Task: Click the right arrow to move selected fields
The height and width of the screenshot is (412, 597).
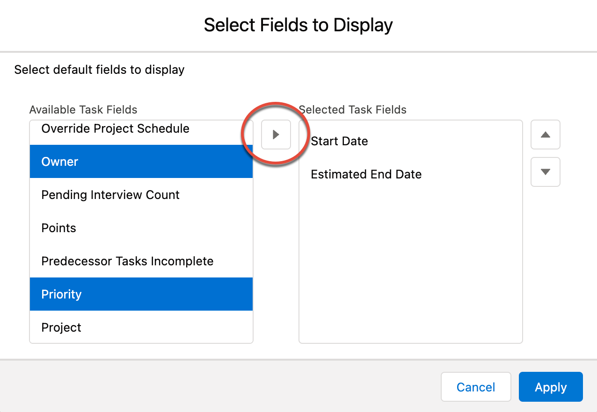Action: 276,135
